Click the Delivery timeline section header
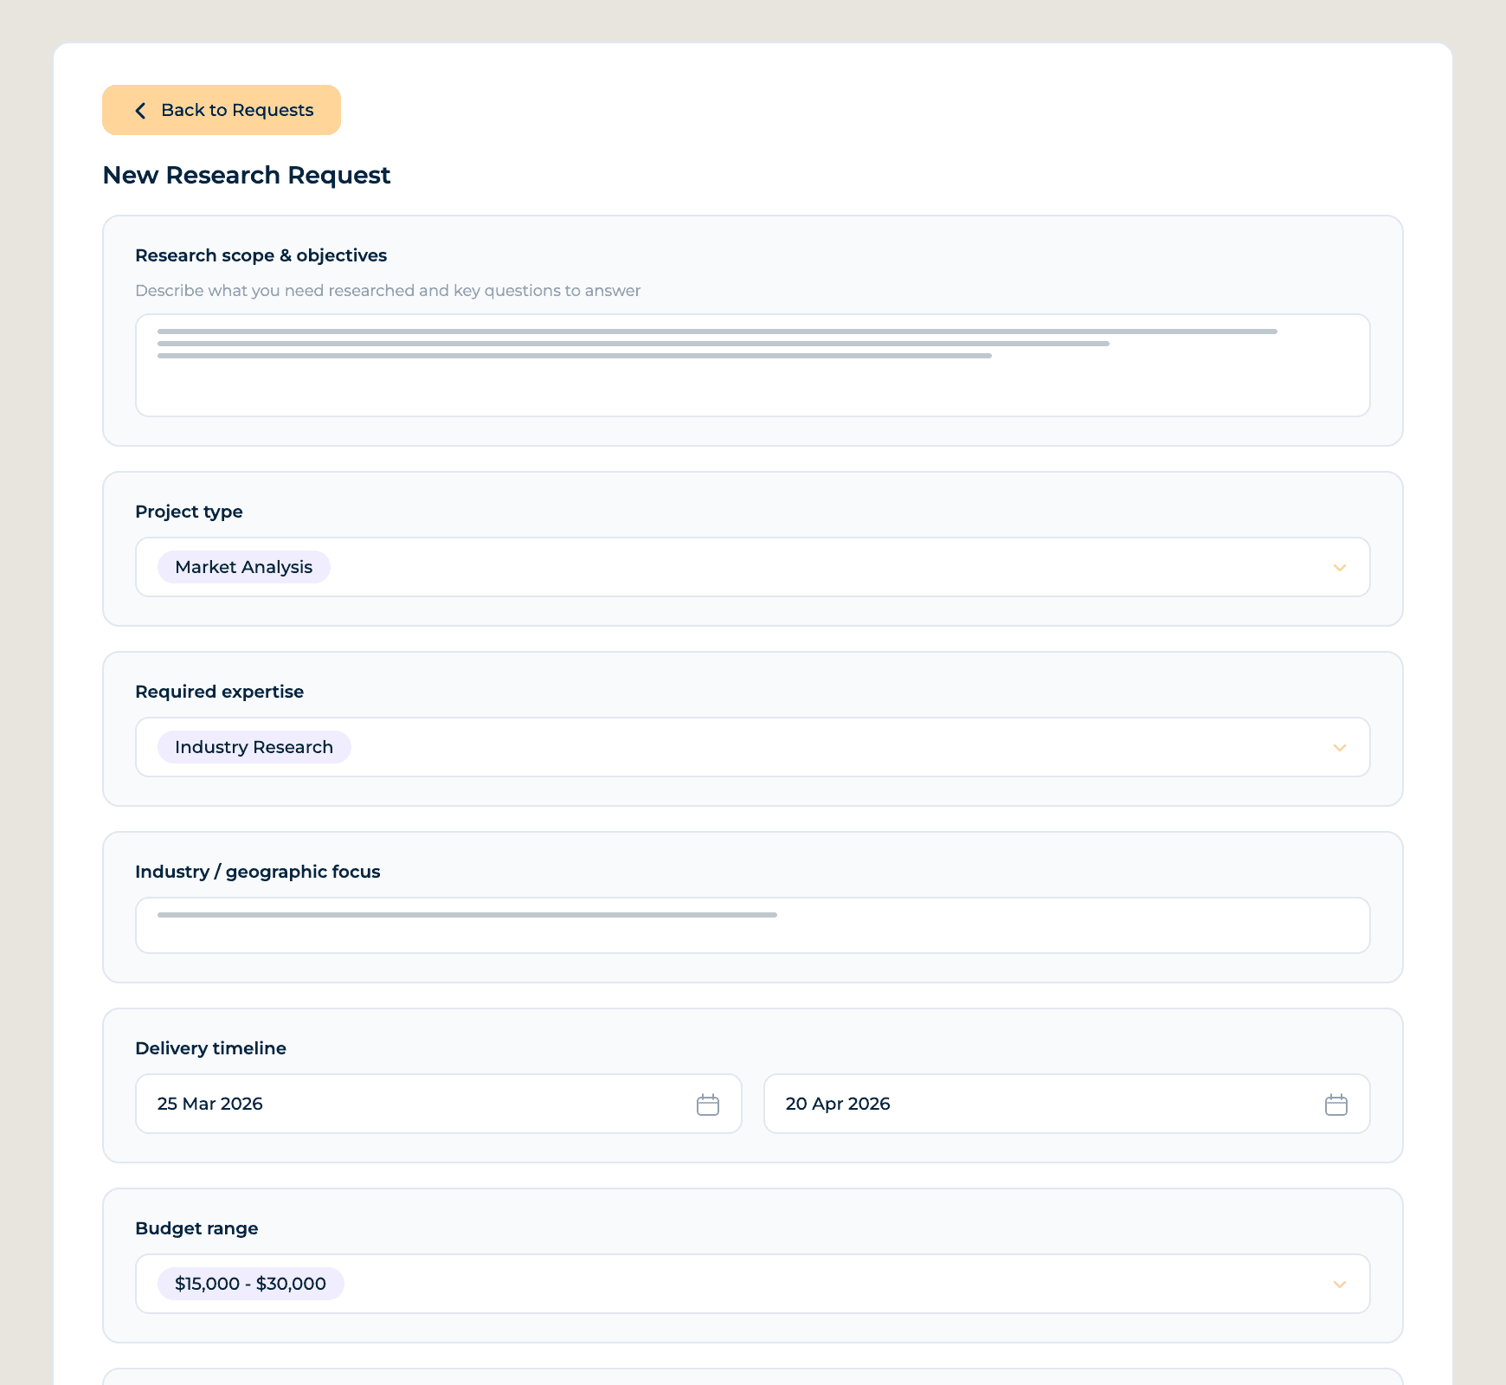 click(x=210, y=1048)
